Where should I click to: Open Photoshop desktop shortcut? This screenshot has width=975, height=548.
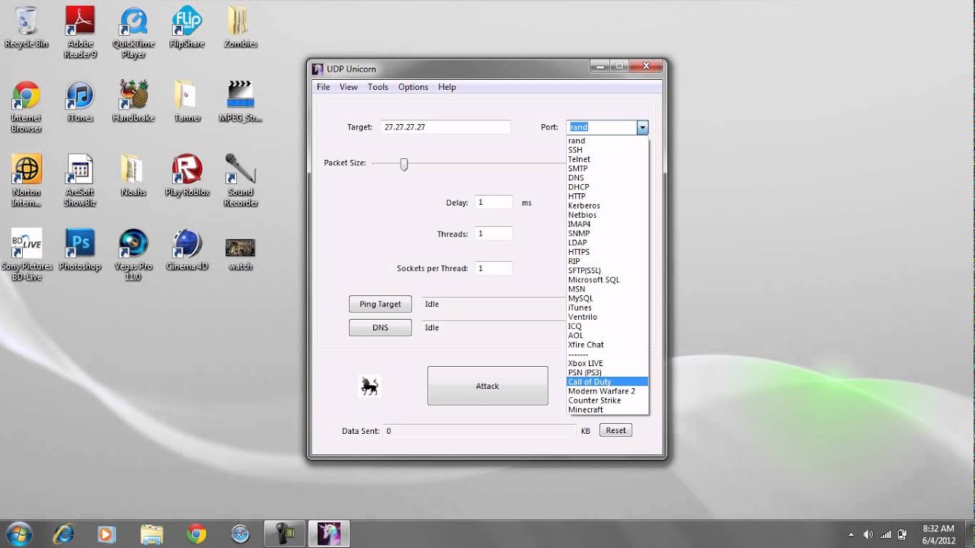[80, 250]
